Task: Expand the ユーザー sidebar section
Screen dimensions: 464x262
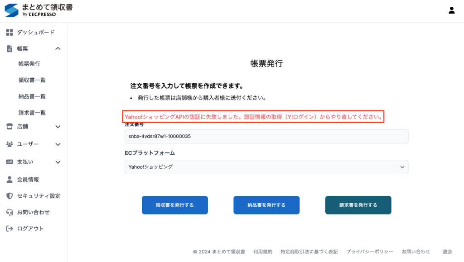Action: coord(58,144)
